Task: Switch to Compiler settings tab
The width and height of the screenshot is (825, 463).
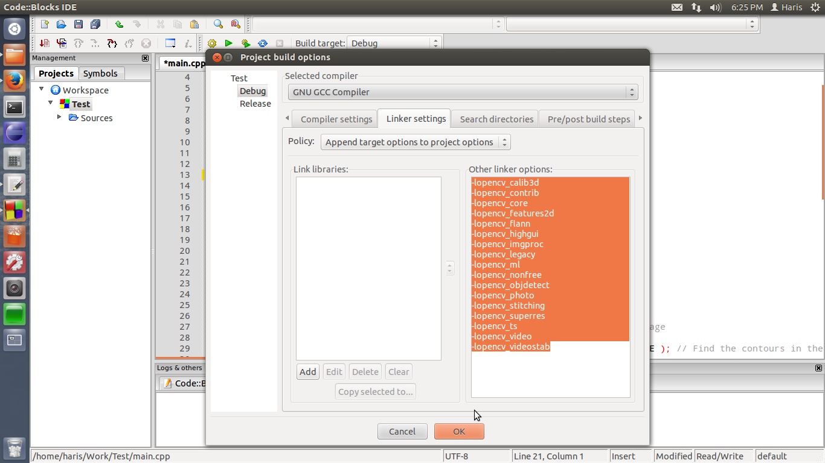Action: 336,119
